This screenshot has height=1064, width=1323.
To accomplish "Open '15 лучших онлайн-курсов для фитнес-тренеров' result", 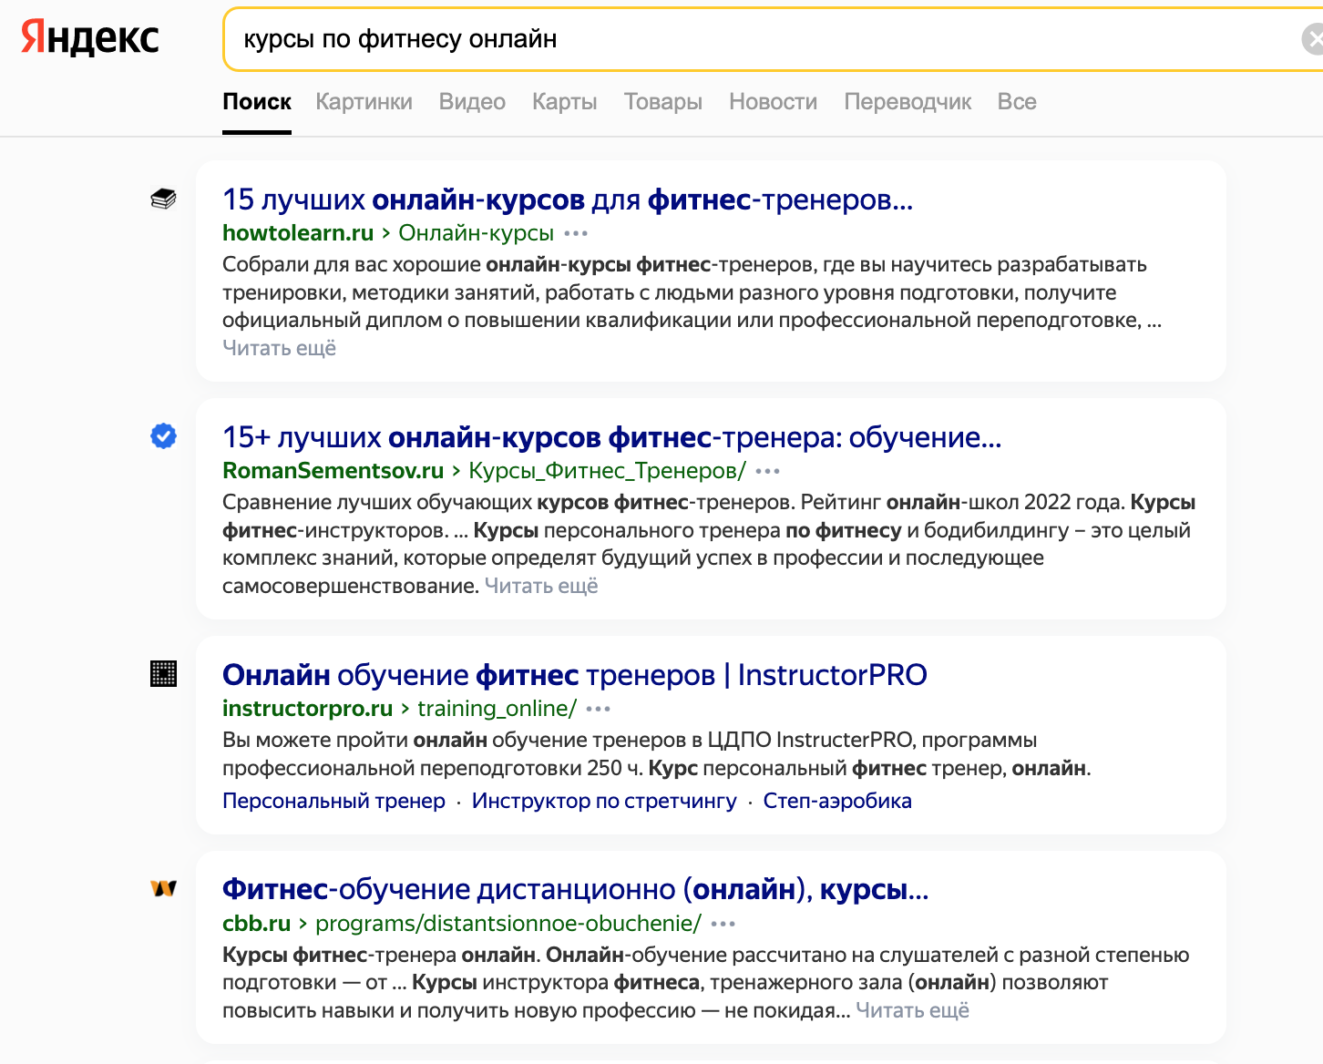I will coord(567,199).
